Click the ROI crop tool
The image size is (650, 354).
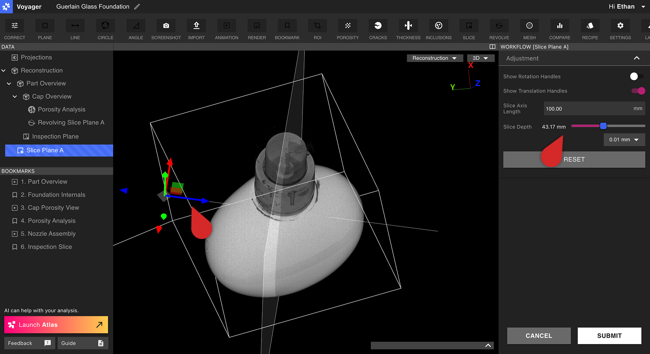[317, 26]
